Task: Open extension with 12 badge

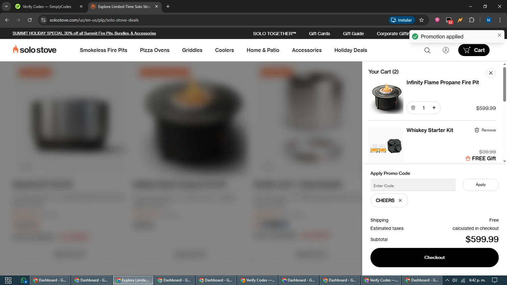Action: [x=449, y=21]
